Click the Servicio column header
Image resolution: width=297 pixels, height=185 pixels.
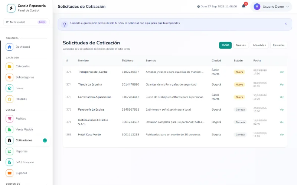151,61
